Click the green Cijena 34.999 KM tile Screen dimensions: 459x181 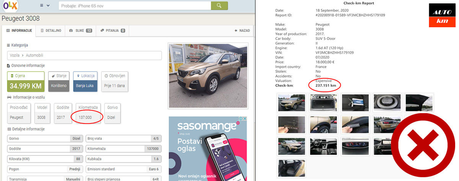[26, 82]
